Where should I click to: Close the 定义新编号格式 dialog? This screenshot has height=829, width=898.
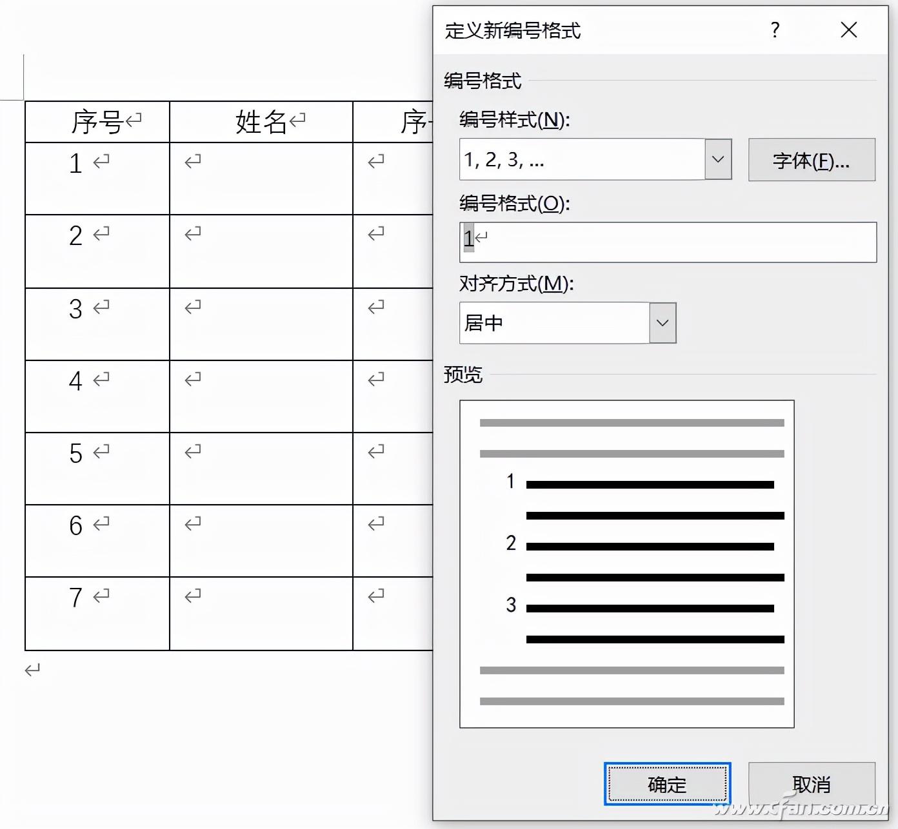pyautogui.click(x=849, y=30)
